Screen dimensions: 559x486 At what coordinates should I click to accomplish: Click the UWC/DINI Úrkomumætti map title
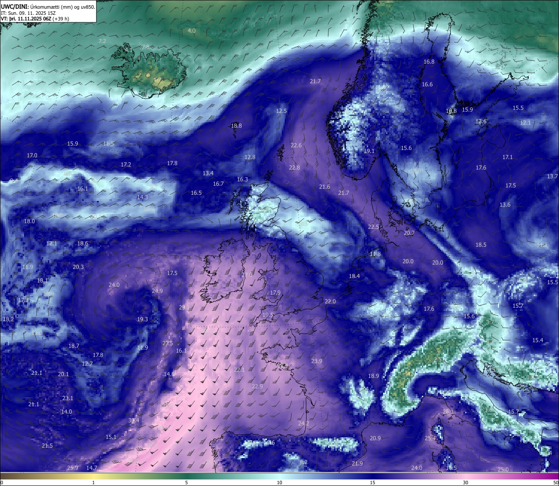click(x=48, y=7)
